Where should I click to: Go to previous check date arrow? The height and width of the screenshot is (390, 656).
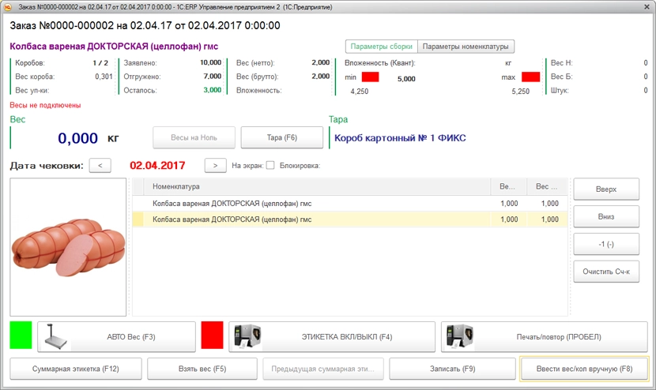(100, 165)
